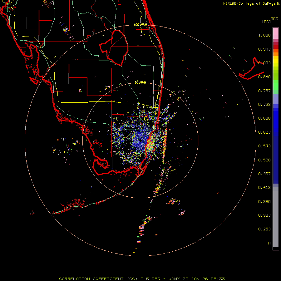This screenshot has width=281, height=281.
Task: Pick the red color band in legend
Action: pos(276,47)
